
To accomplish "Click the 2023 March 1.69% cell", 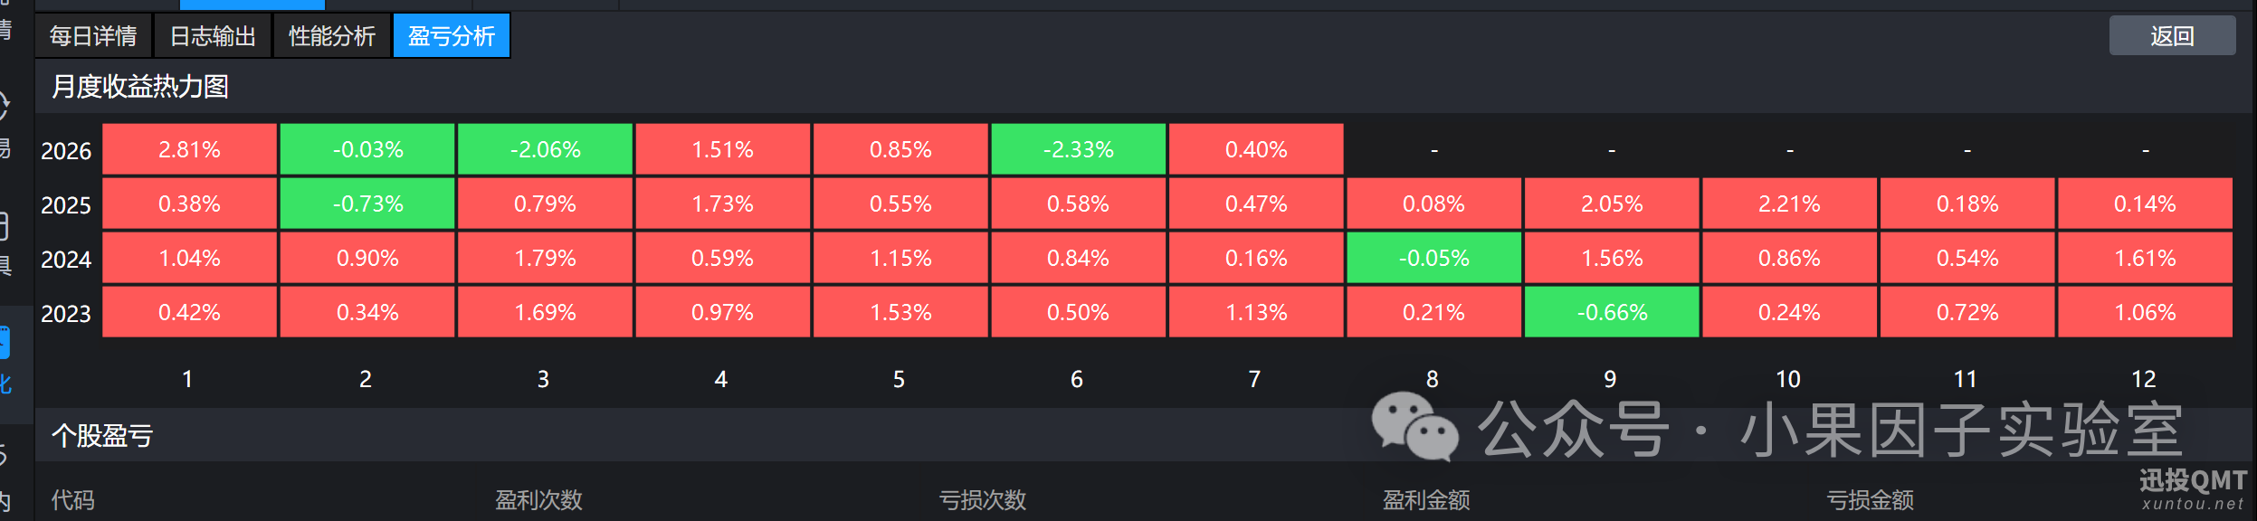I will coord(545,312).
